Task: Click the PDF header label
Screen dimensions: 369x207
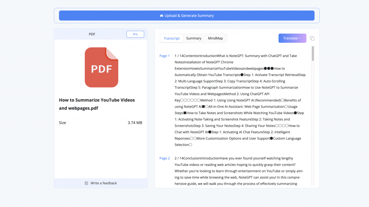Action: [x=92, y=34]
